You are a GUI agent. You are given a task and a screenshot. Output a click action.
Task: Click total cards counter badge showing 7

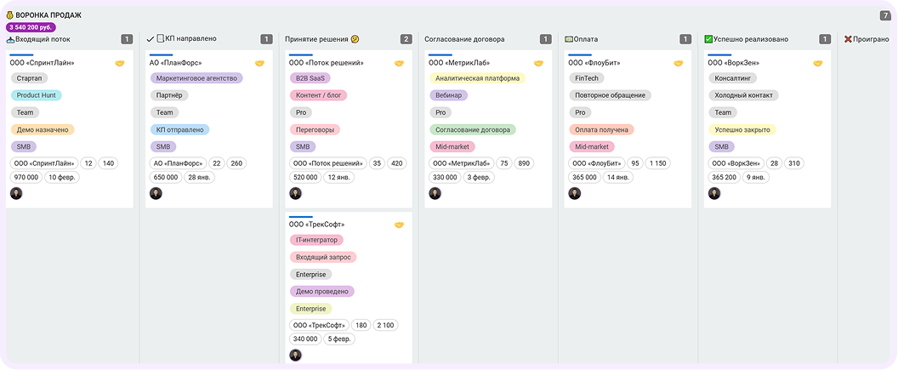click(885, 15)
